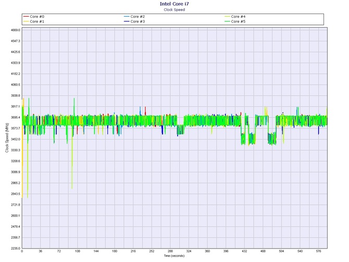The image size is (349, 262).
Task: Click the Core #0 legend entry
Action: (34, 17)
